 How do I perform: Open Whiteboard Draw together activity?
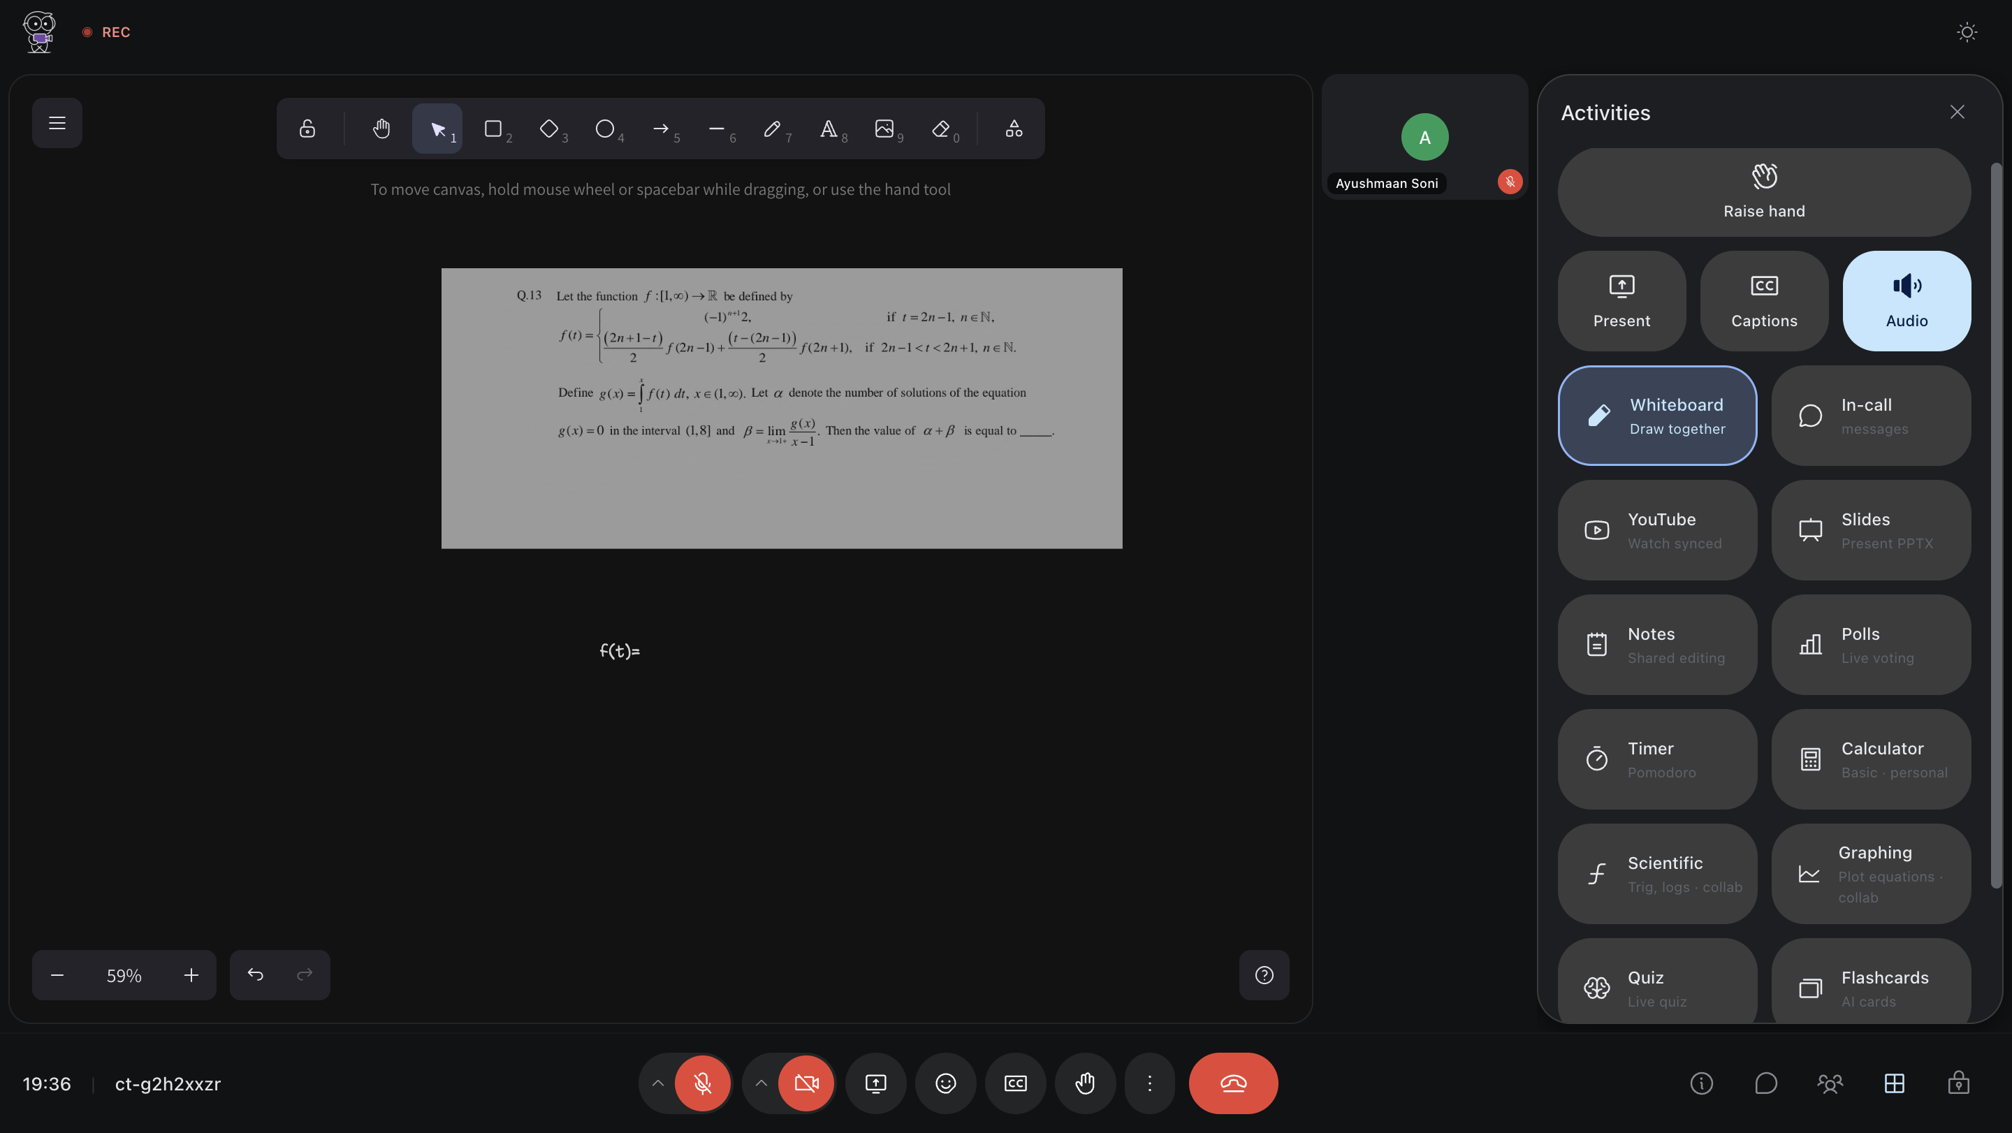(x=1657, y=416)
